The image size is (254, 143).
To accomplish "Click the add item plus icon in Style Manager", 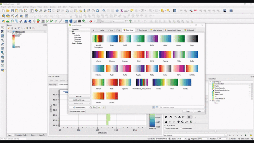I will (x=94, y=107).
